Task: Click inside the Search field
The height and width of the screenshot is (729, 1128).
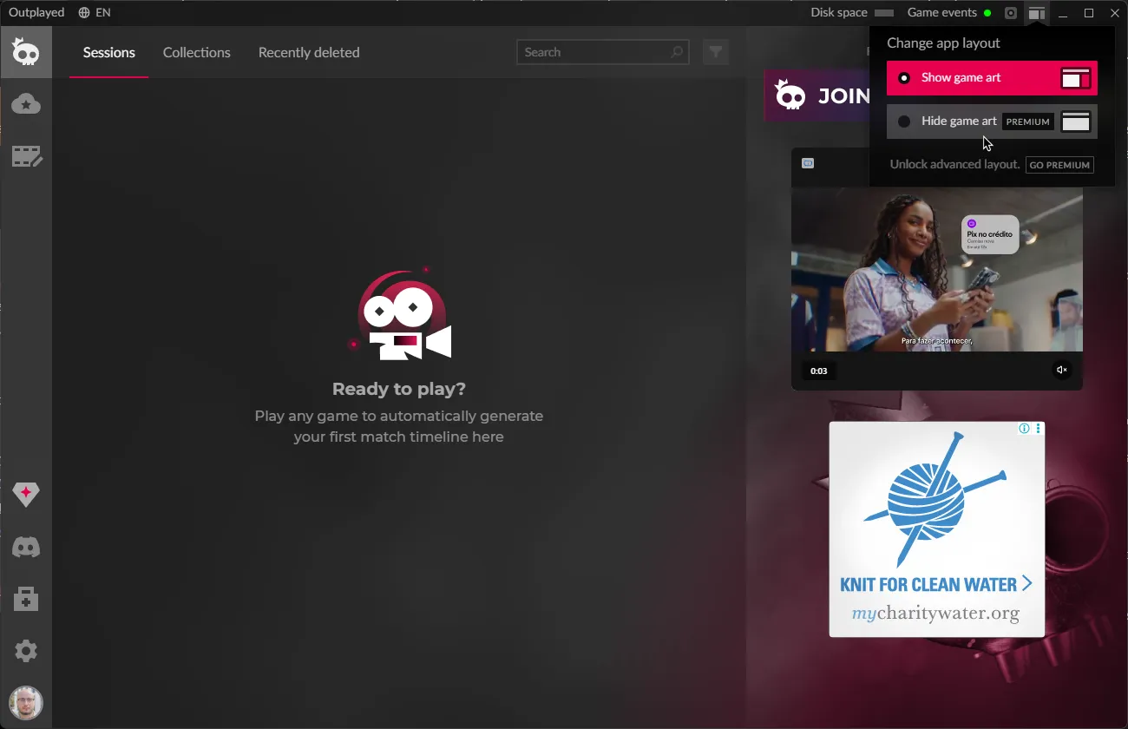Action: coord(603,52)
